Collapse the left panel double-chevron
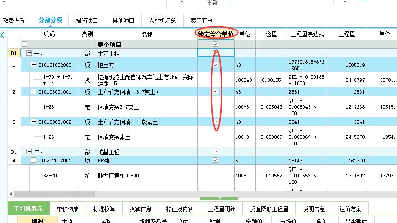 pos(2,35)
